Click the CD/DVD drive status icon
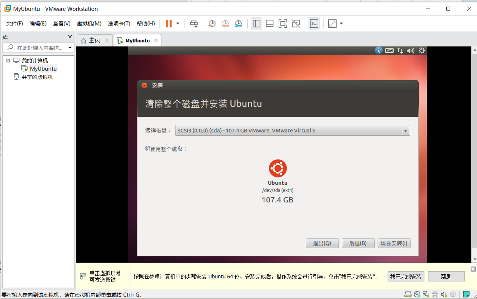477x299 pixels. point(417,294)
